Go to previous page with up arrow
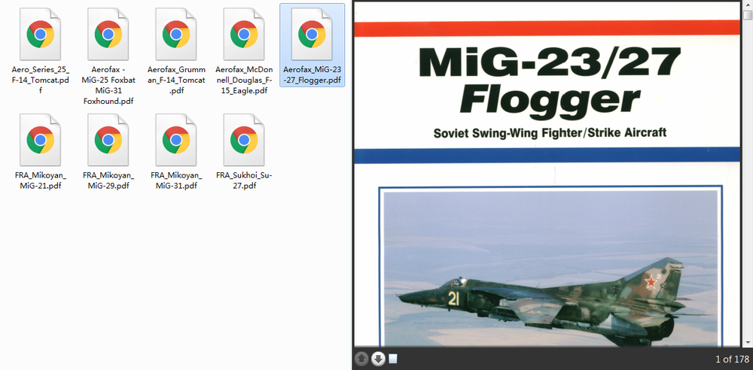The width and height of the screenshot is (753, 370). click(361, 359)
